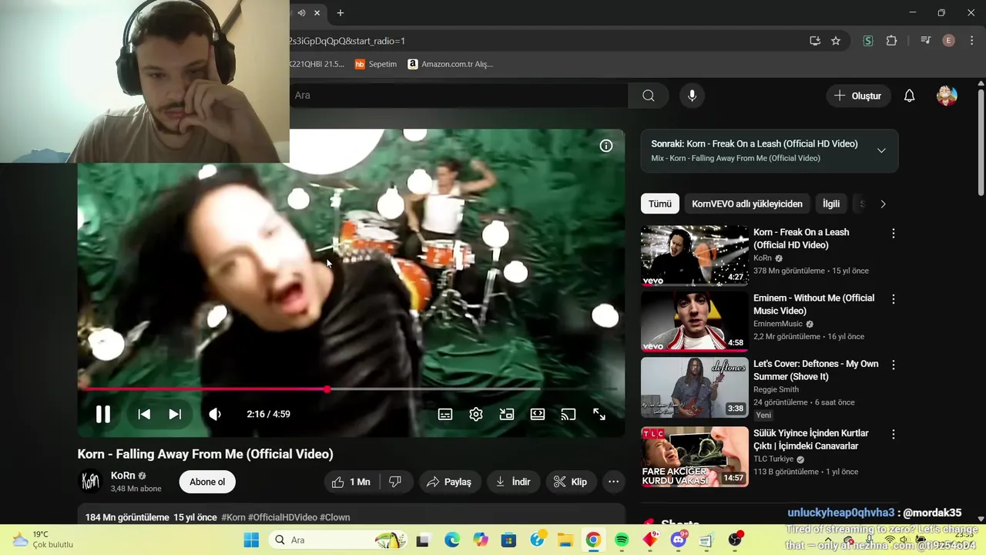
Task: Select the Tümü filter chip
Action: (660, 203)
